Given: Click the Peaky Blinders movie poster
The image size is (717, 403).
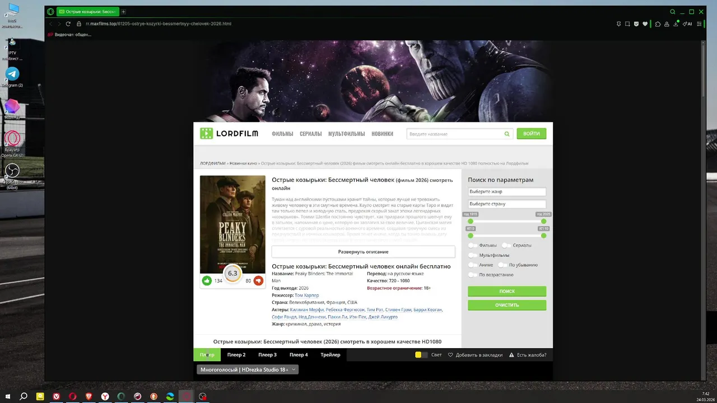Looking at the screenshot, I should click(232, 224).
